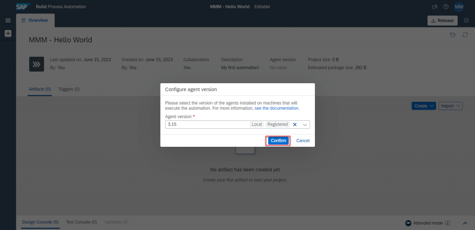Expand the bottom console panel chevron
The image size is (475, 230).
[x=465, y=223]
